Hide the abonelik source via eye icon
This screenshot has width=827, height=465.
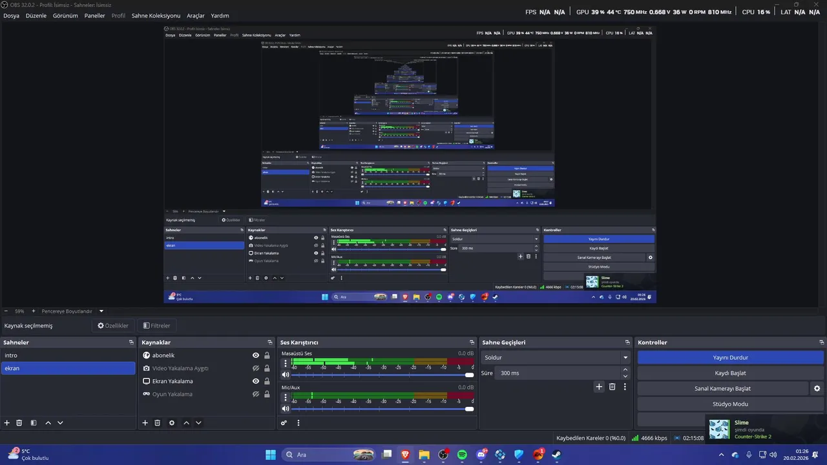[x=256, y=355]
